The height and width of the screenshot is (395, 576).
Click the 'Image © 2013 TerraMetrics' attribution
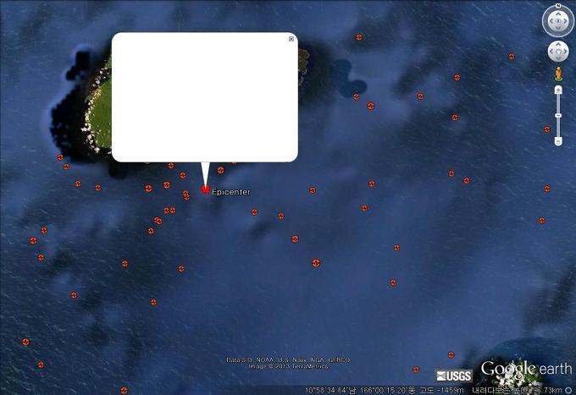click(x=288, y=366)
